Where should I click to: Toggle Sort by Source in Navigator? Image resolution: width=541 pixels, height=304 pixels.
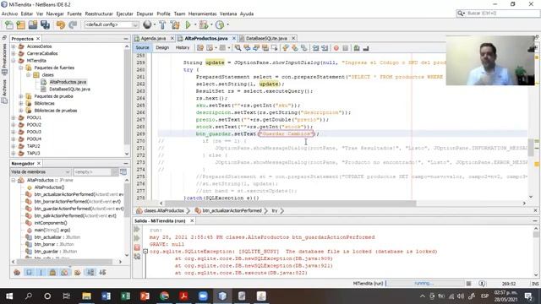(102, 272)
